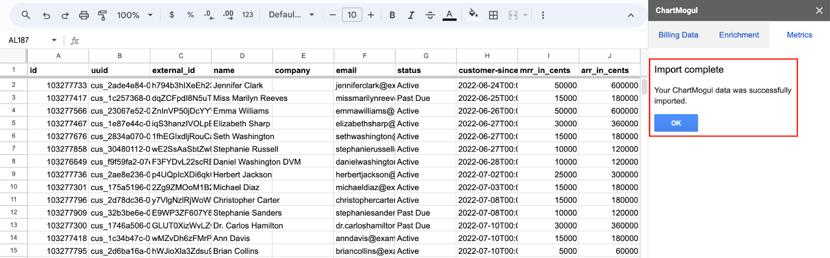
Task: Switch to the Metrics tab
Action: (799, 35)
